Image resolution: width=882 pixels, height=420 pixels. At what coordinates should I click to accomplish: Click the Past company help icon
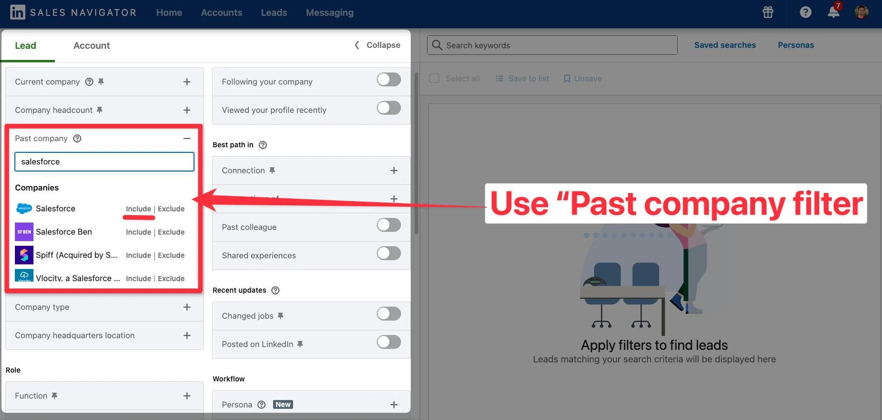pos(77,138)
